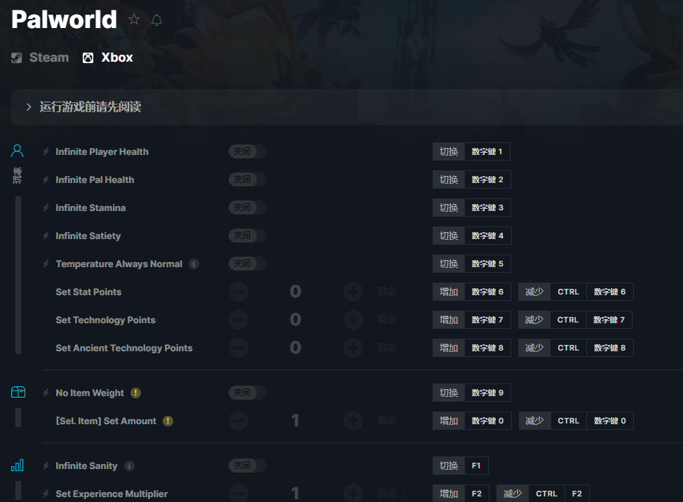Click lightning icon beside Set Experience Multiplier
This screenshot has width=683, height=502.
click(x=46, y=494)
